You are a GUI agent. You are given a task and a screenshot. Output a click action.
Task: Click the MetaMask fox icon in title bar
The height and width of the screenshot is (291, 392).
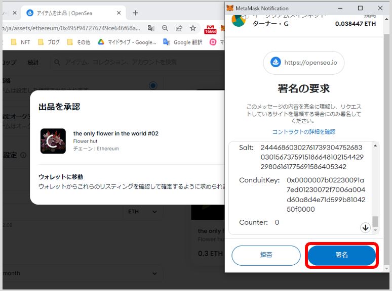coord(230,8)
